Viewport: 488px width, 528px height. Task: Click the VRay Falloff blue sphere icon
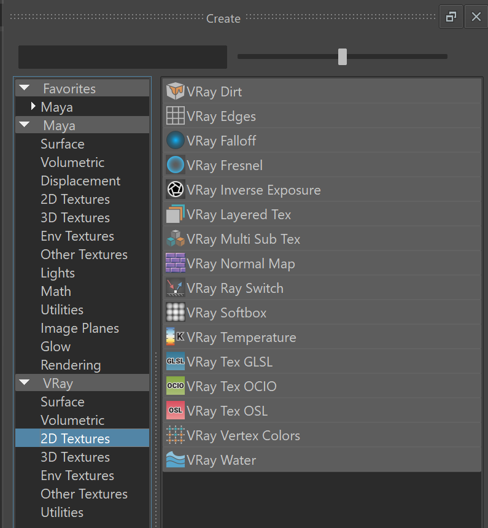coord(175,141)
